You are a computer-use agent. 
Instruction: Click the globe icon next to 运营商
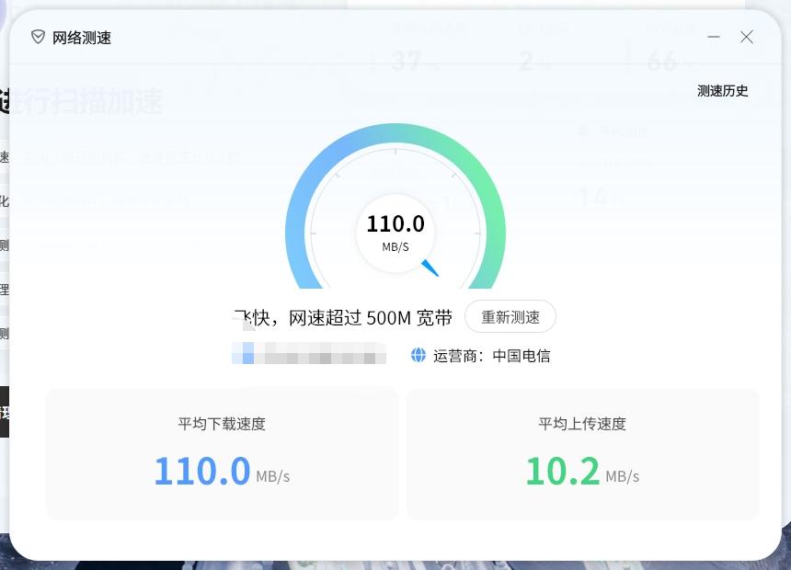pyautogui.click(x=418, y=355)
